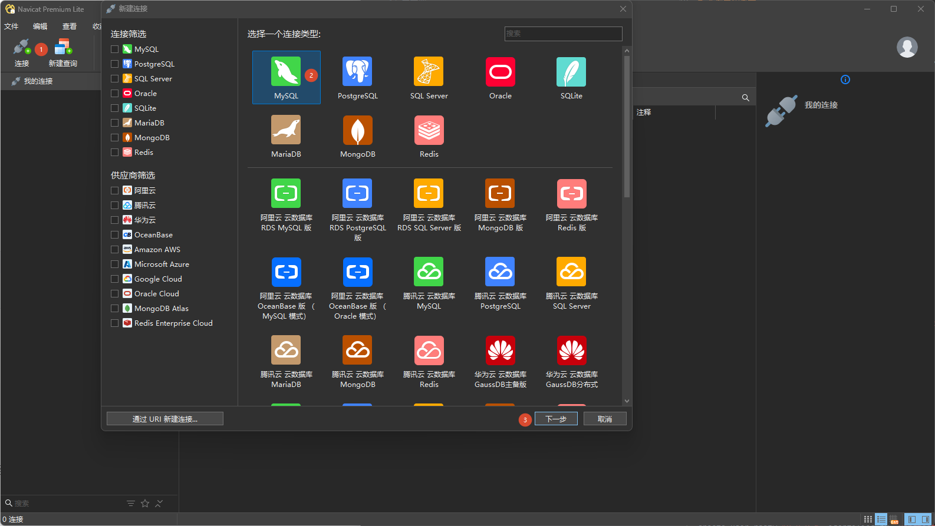Tick the 腾讯云 vendor filter checkbox

tap(115, 206)
